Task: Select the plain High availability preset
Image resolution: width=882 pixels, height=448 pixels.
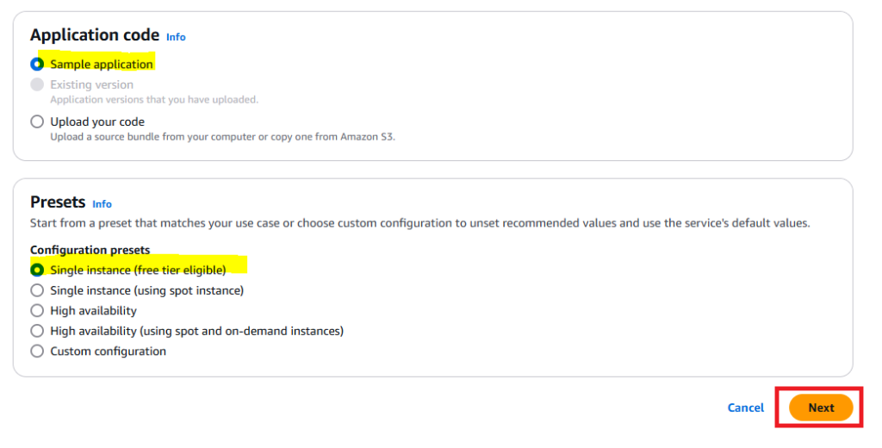Action: [x=37, y=310]
